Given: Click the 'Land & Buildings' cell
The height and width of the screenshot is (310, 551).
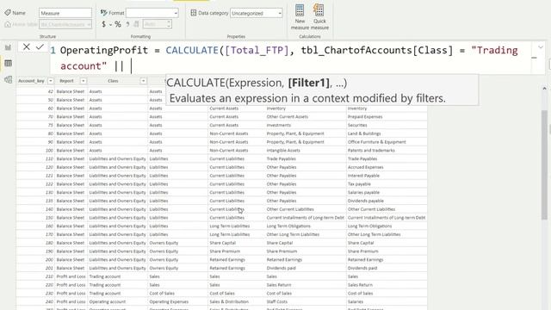Looking at the screenshot, I should pos(364,133).
